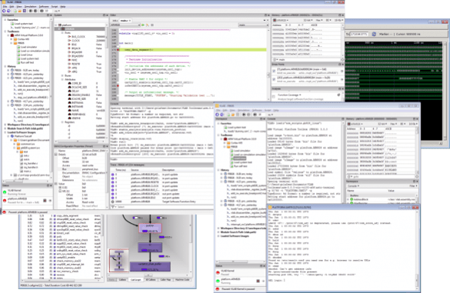
Task: Enable the Function Coverage checkbox in the Analysis panel
Action: point(274,97)
